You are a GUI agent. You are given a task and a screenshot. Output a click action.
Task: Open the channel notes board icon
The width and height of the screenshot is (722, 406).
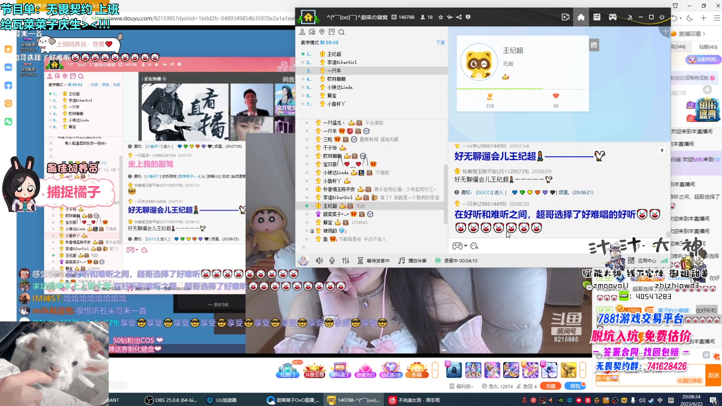[331, 32]
